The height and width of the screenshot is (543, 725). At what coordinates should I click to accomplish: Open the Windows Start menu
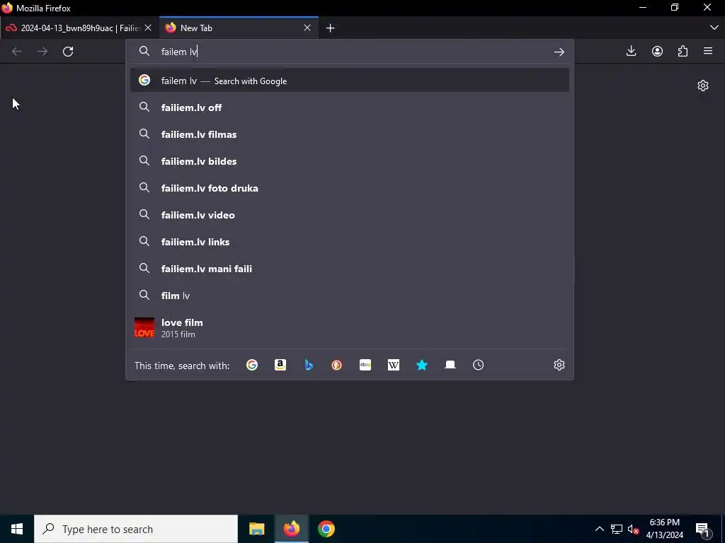[17, 529]
